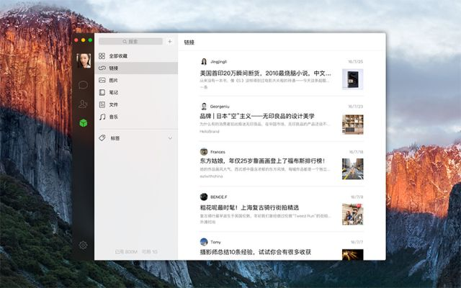Viewport: 461px width, 288px height.
Task: Click the plus button beside search
Action: coord(170,42)
